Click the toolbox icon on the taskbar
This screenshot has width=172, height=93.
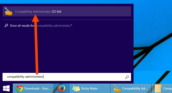(x=117, y=88)
